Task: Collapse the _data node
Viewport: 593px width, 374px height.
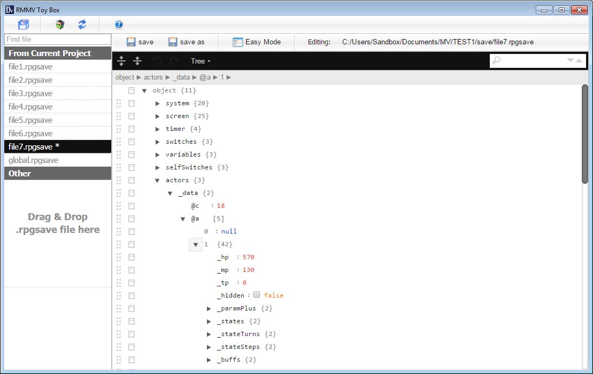Action: 170,193
